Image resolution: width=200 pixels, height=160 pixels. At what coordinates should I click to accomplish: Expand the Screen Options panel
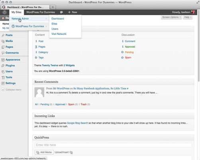coord(171,17)
